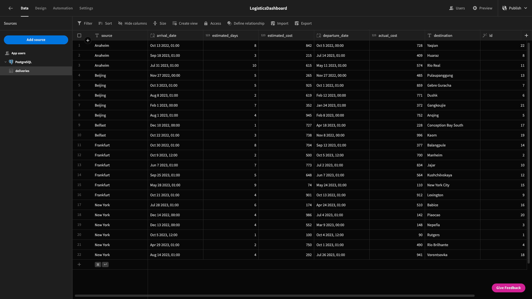Click departure_date cell Mar 9 2023, 00:00
The height and width of the screenshot is (299, 532).
342,225
